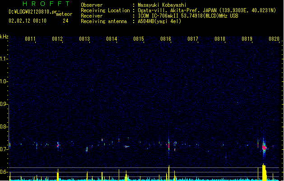Click the 'meteor' count label
The width and height of the screenshot is (284, 181).
click(x=64, y=14)
